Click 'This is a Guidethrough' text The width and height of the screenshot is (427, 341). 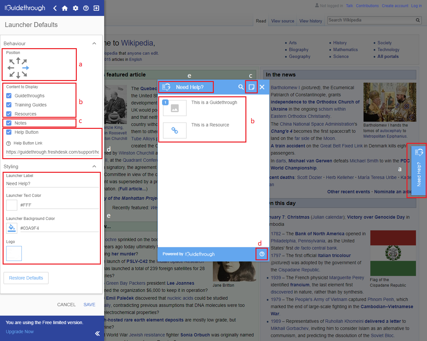click(214, 102)
